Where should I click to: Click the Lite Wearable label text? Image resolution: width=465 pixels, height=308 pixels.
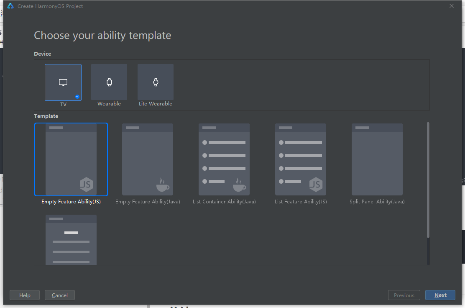coord(156,104)
